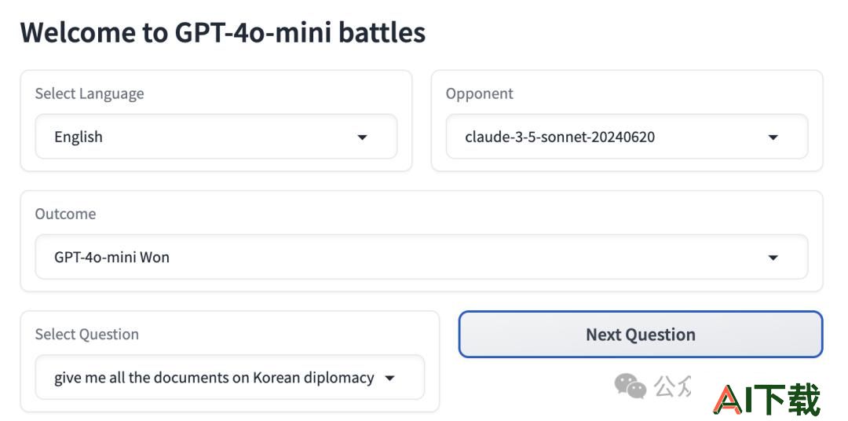The image size is (848, 421).
Task: Click the WeChat logo watermark icon
Action: (631, 386)
